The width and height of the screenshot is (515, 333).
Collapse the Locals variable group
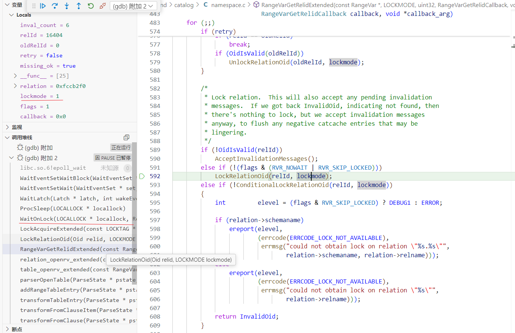(x=11, y=15)
